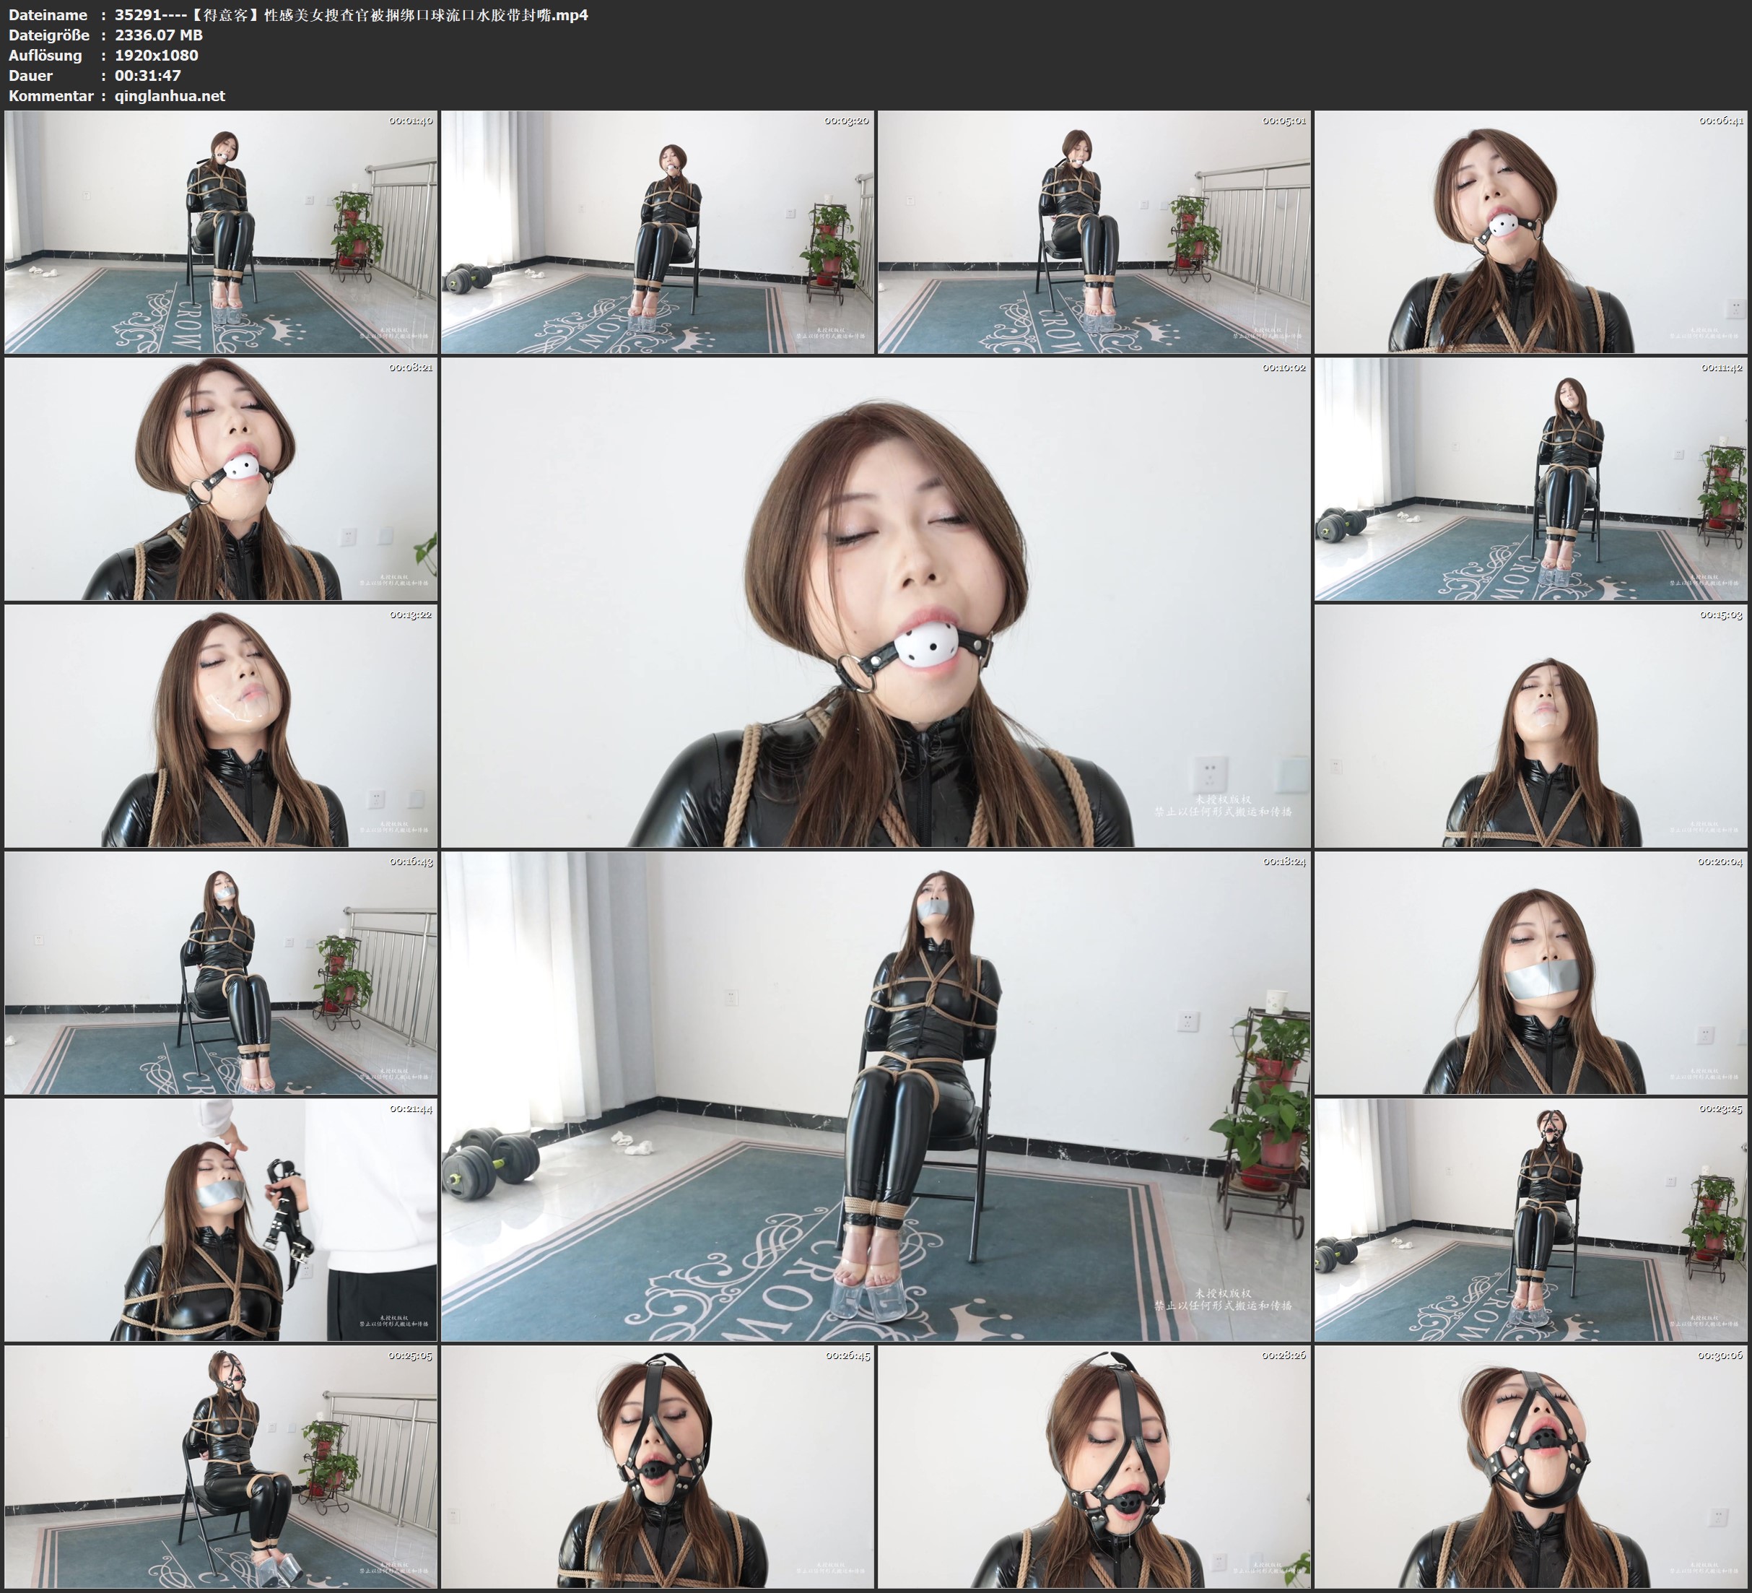Click the final frame timestamped 00:30:06
Screen dimensions: 1752x1593
tap(1530, 1467)
